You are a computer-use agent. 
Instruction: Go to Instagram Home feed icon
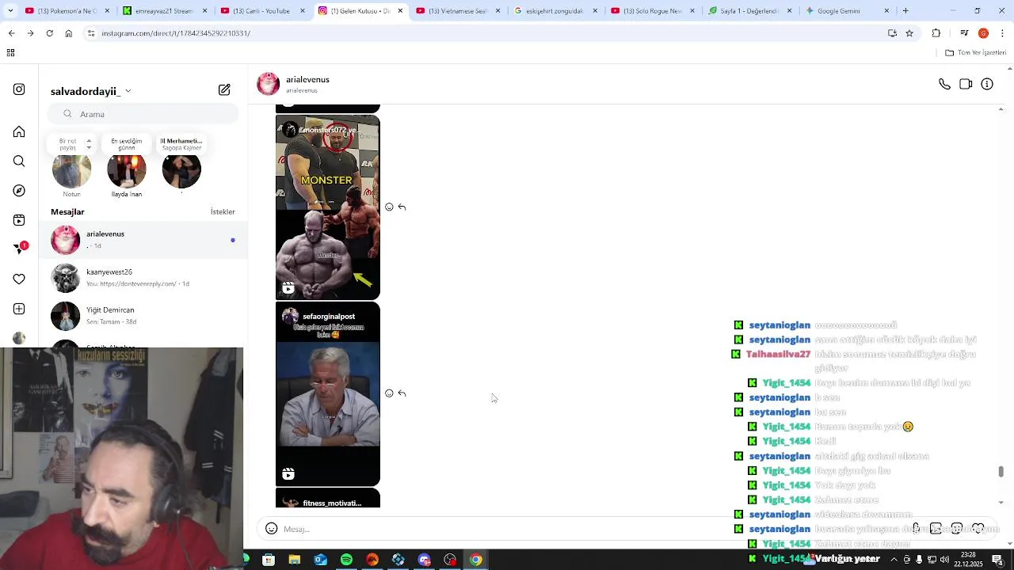click(x=19, y=131)
